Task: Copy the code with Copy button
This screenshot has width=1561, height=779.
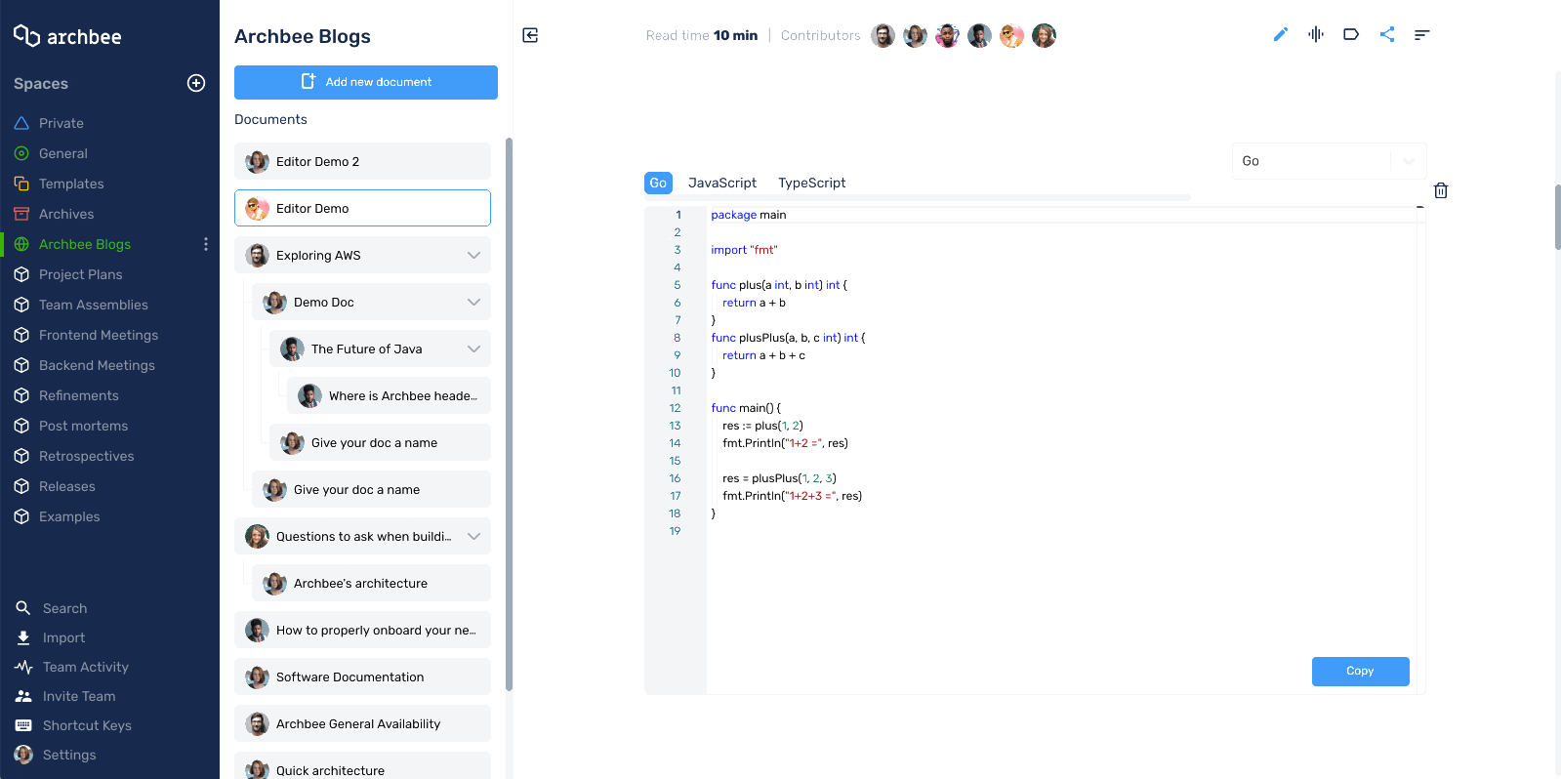Action: click(x=1360, y=671)
